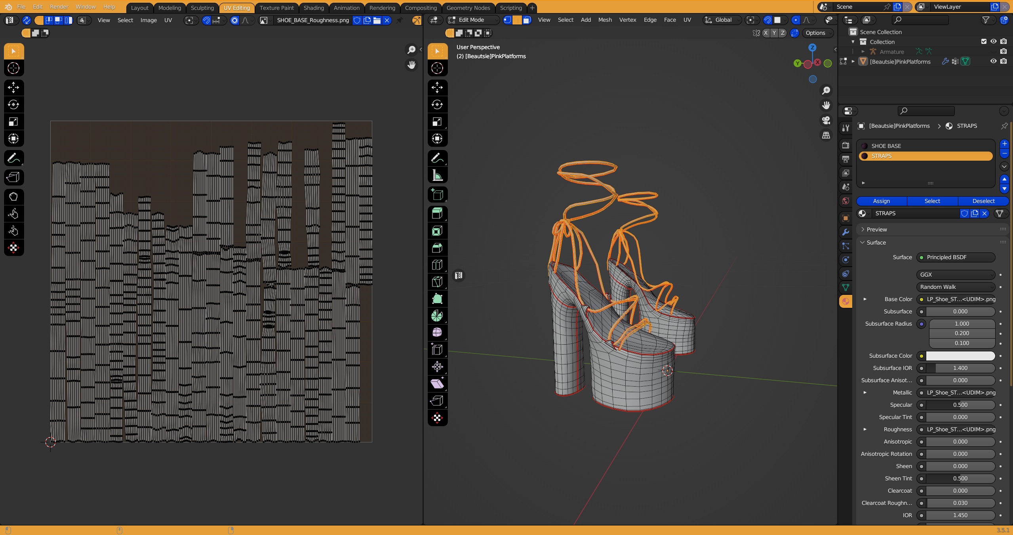Activate the Spin tool
Image resolution: width=1013 pixels, height=535 pixels.
click(x=437, y=316)
